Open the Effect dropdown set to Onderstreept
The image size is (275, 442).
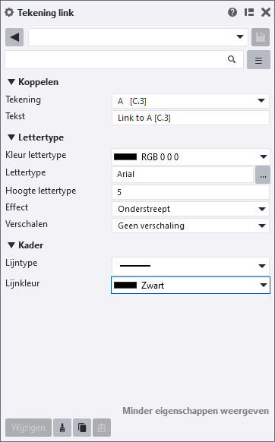point(191,209)
